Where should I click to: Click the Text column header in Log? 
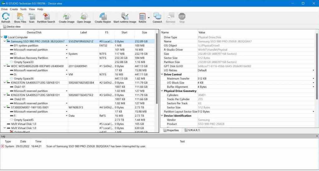(x=182, y=141)
